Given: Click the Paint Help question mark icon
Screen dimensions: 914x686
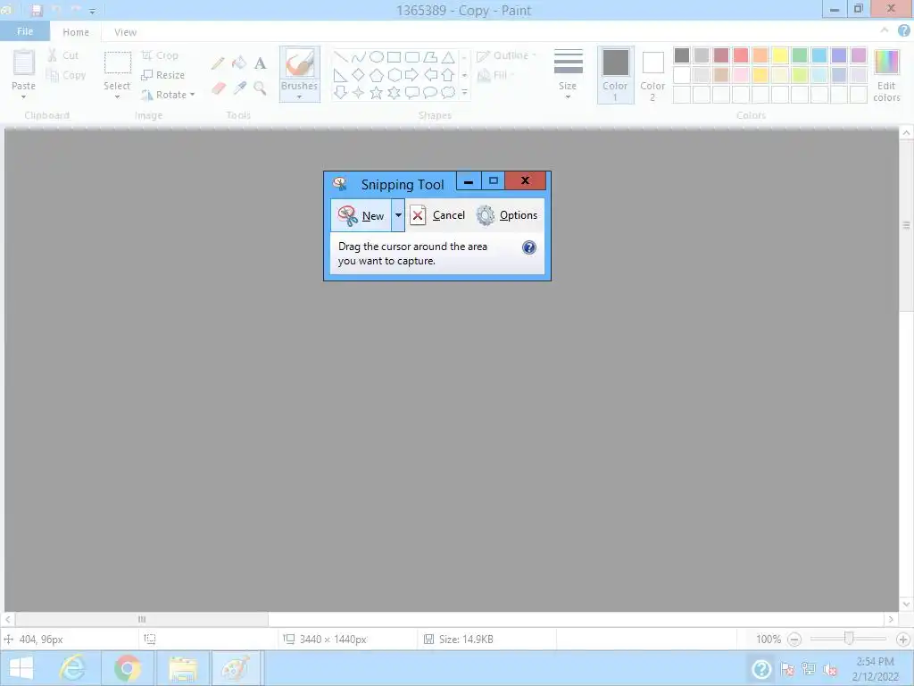Looking at the screenshot, I should tap(903, 31).
